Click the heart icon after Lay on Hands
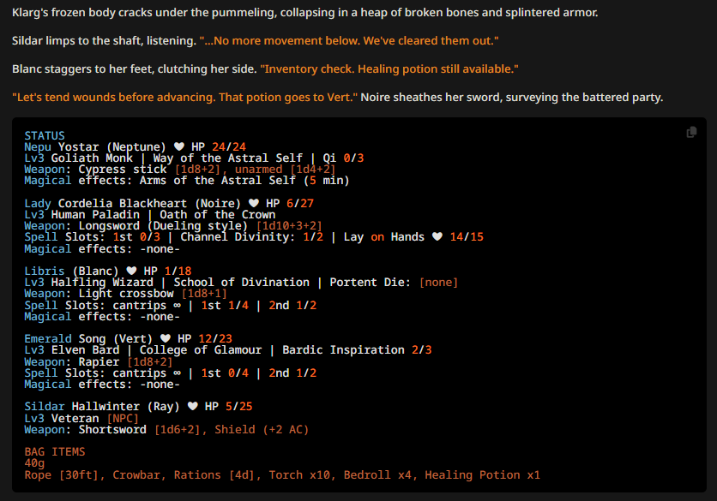 pos(437,236)
